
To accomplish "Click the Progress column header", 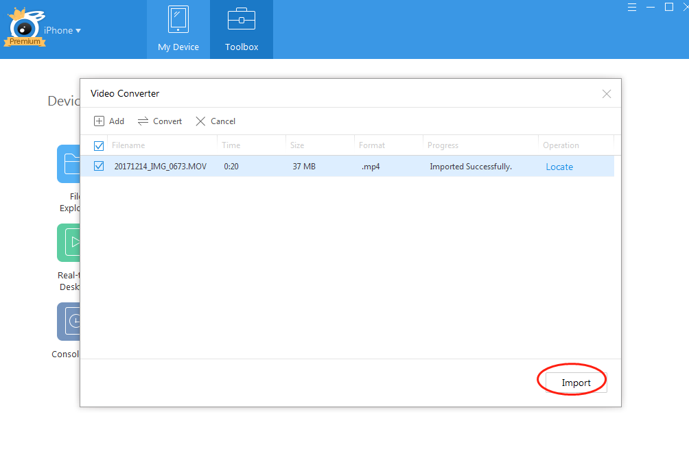I will pos(443,145).
